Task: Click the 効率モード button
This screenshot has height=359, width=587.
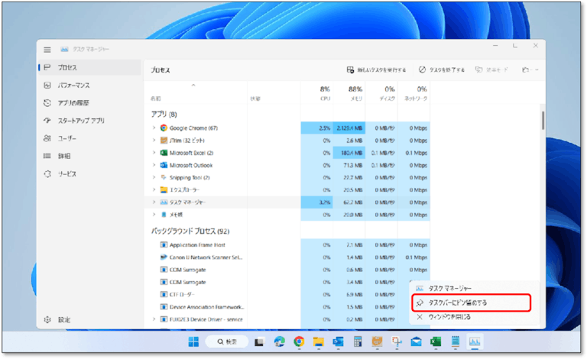Action: 491,70
